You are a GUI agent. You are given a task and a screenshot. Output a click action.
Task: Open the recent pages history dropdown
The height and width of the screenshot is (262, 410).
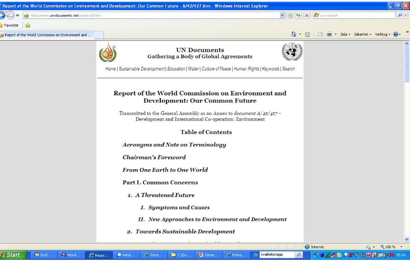coord(18,15)
